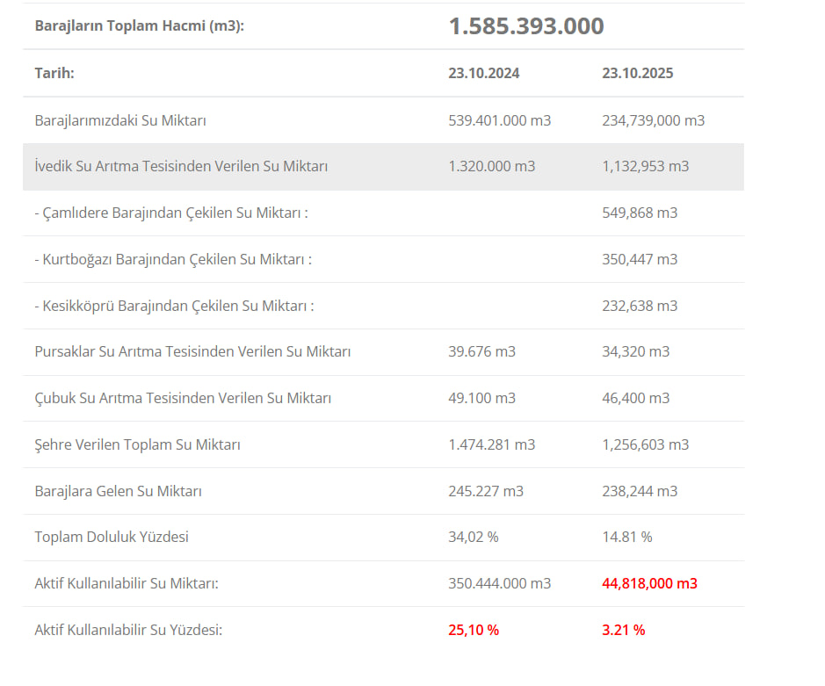Click the Pursaklar Su Arıtma Tesisi row label
This screenshot has height=686, width=825.
pyautogui.click(x=192, y=351)
